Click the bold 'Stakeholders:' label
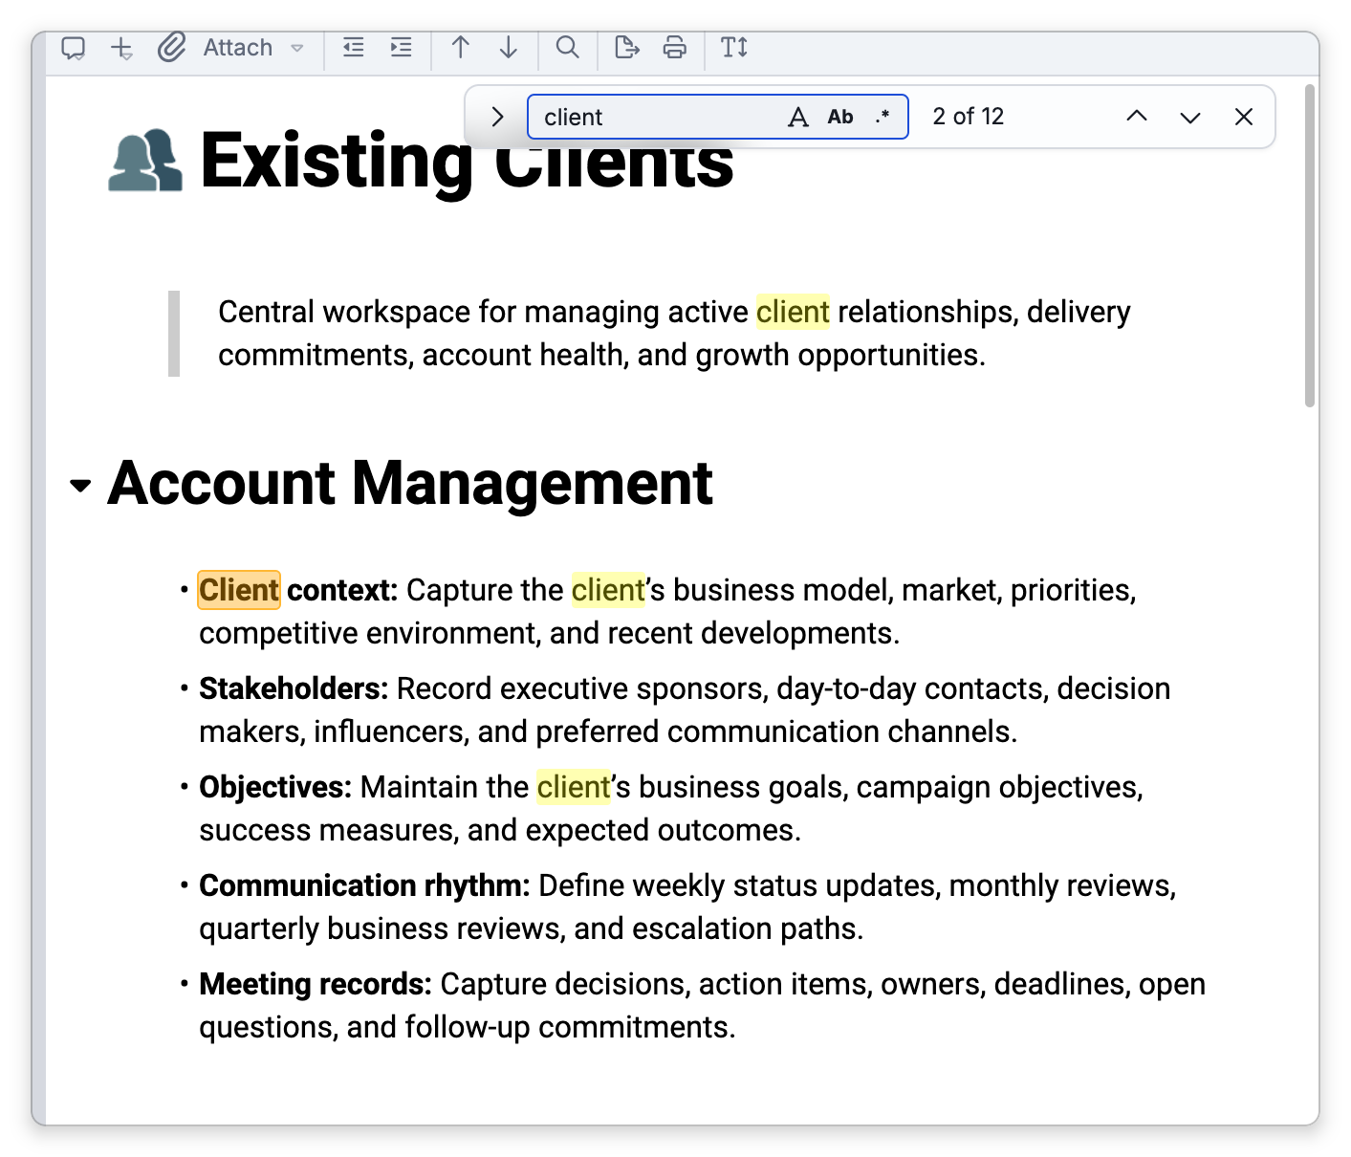This screenshot has height=1157, width=1351. click(x=294, y=688)
